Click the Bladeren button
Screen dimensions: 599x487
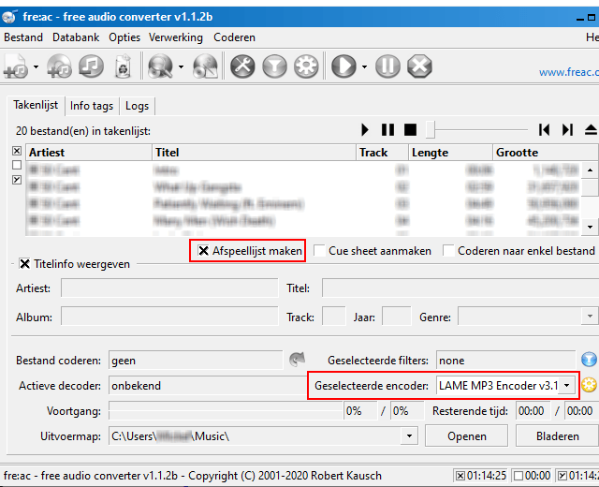(x=557, y=436)
